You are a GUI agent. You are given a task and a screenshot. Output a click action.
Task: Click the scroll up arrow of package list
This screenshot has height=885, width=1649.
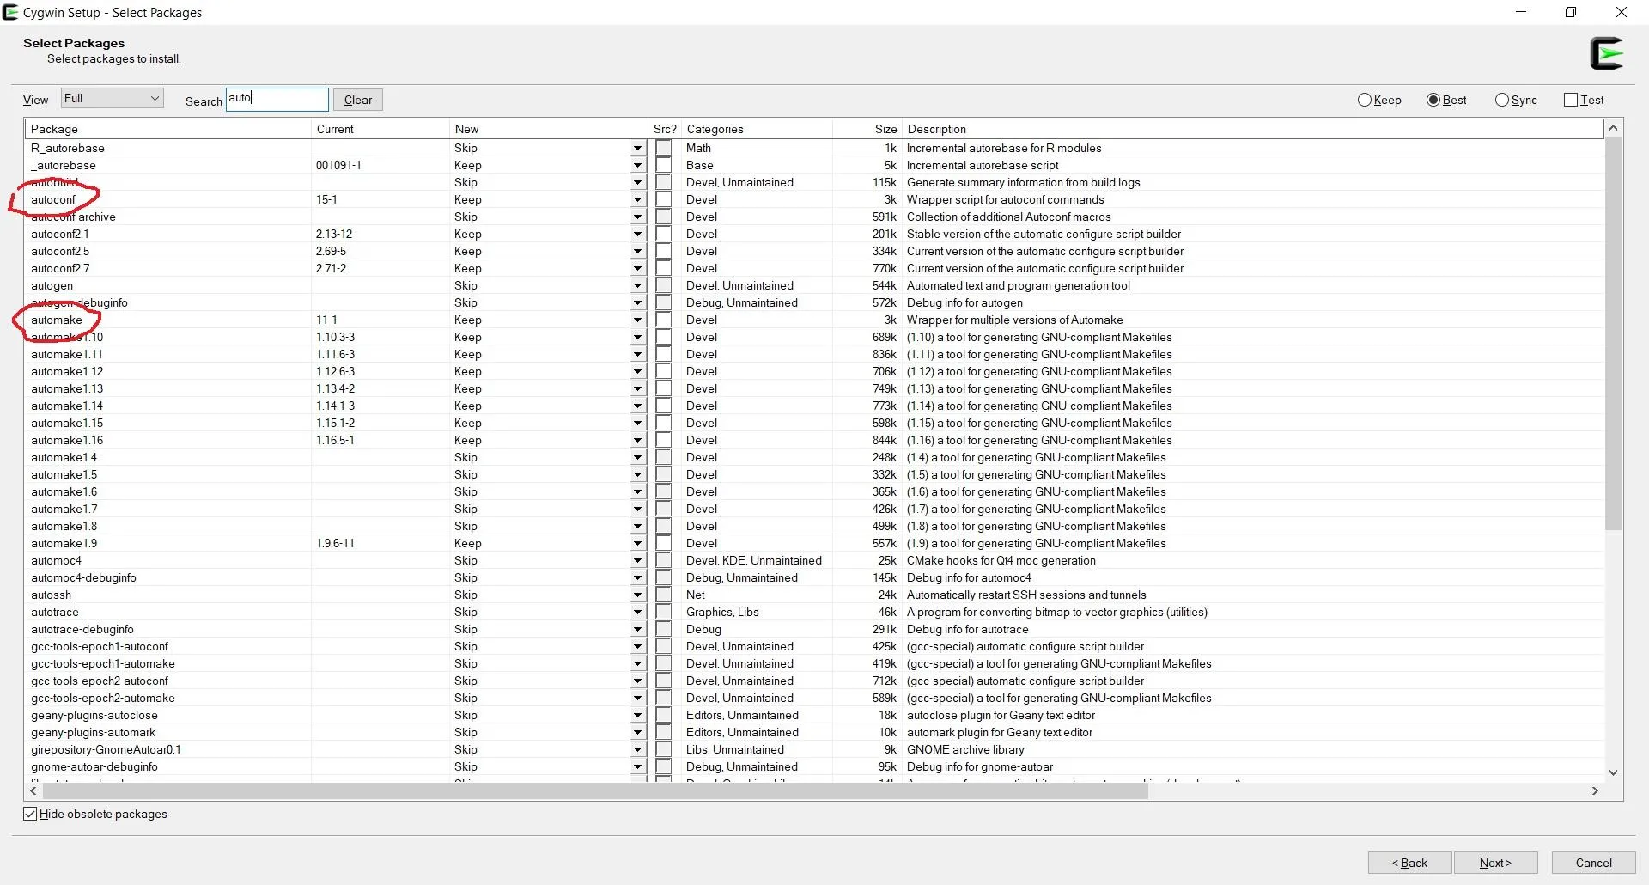click(x=1613, y=128)
